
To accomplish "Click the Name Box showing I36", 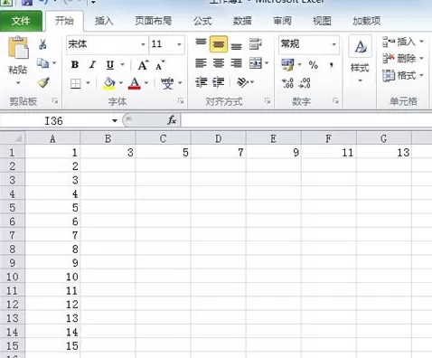I will (x=54, y=121).
